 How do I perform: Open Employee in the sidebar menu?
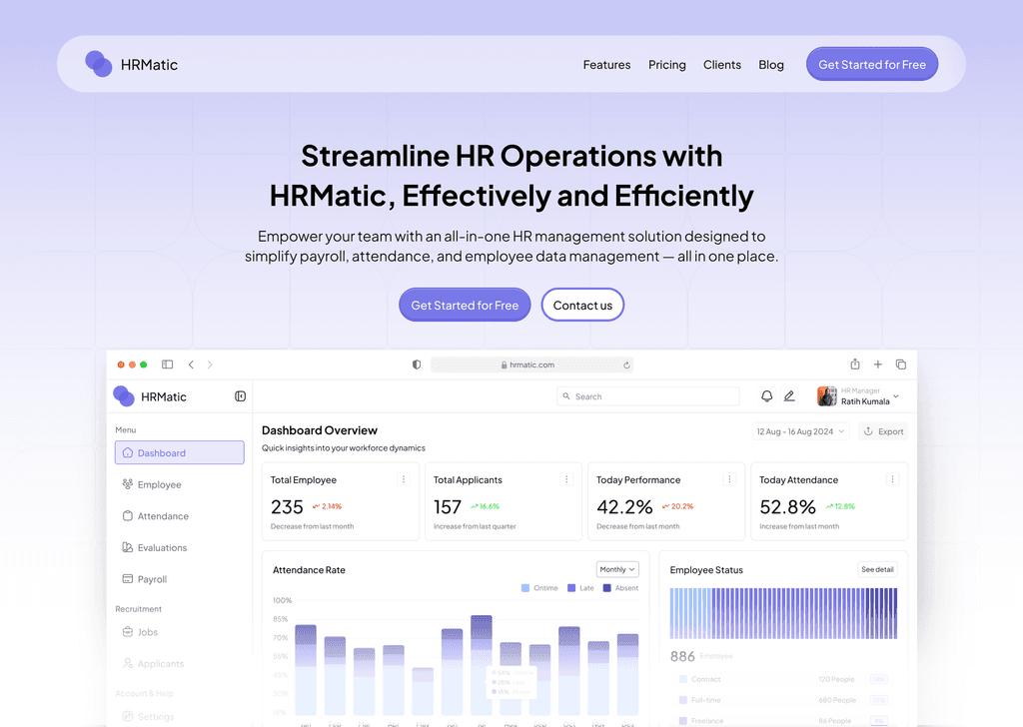[x=159, y=484]
